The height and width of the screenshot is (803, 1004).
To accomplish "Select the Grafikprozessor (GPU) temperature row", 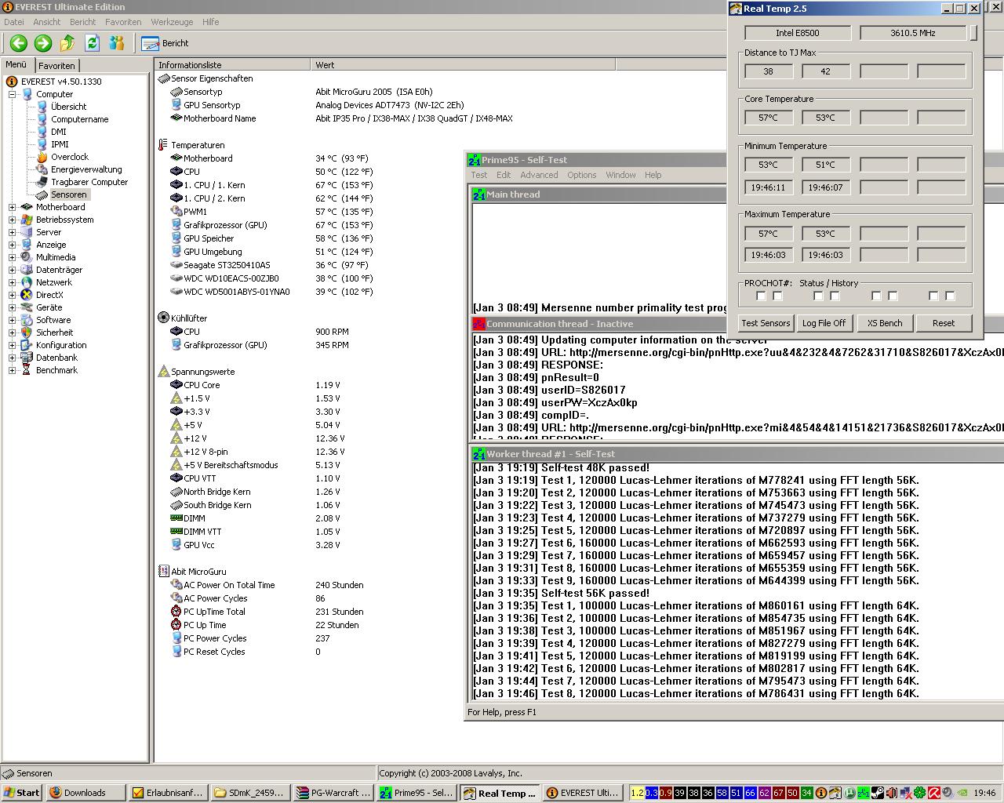I will click(x=271, y=225).
